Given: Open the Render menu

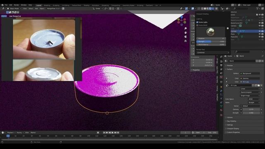Looking at the screenshot, I should [17, 5].
